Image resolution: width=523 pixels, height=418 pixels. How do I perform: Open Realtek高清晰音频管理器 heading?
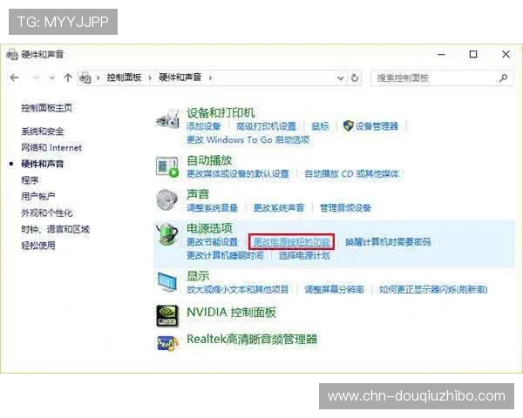click(252, 340)
